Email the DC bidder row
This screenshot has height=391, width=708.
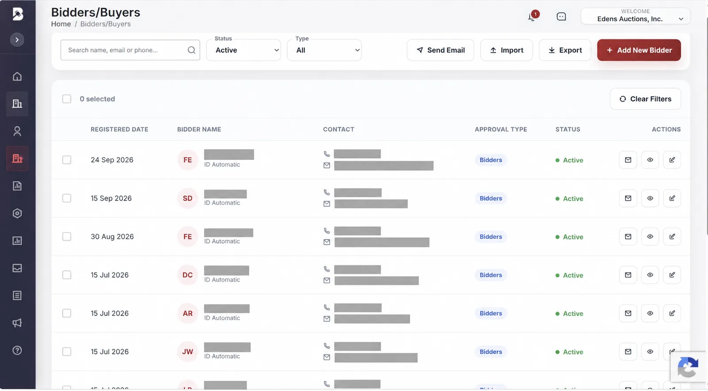[628, 275]
